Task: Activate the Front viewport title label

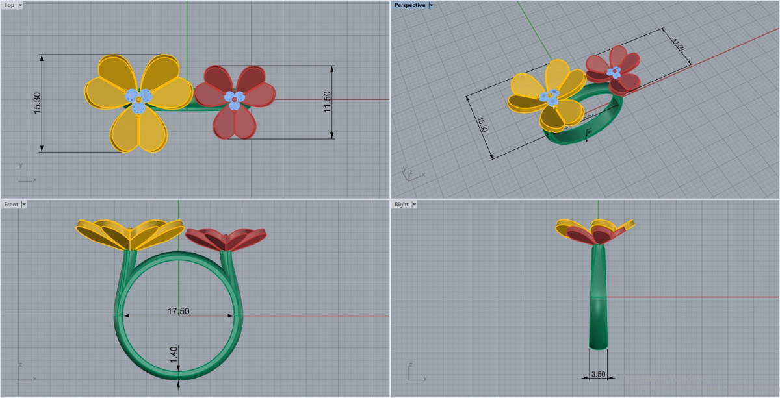Action: coord(11,204)
